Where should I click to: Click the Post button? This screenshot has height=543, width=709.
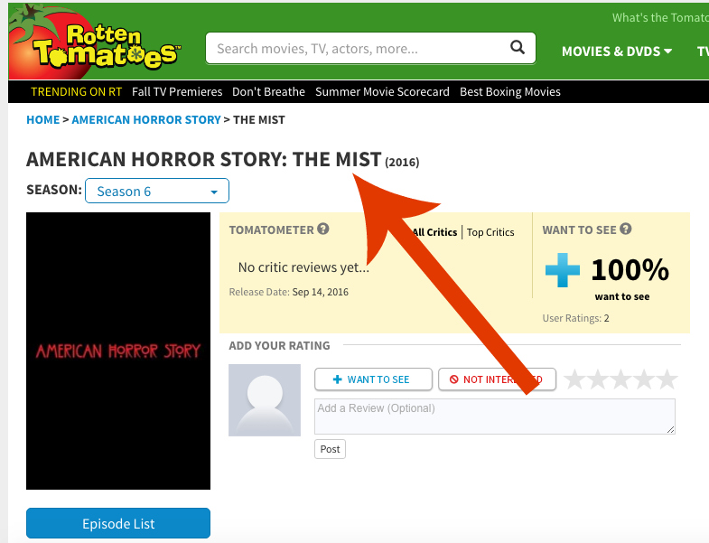pos(330,449)
